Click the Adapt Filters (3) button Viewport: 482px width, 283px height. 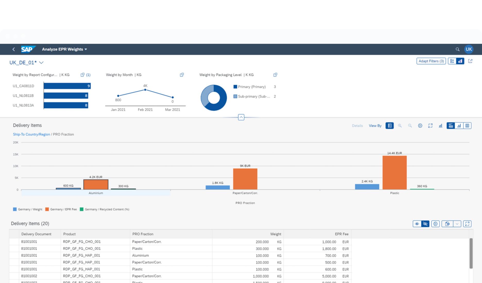(431, 61)
